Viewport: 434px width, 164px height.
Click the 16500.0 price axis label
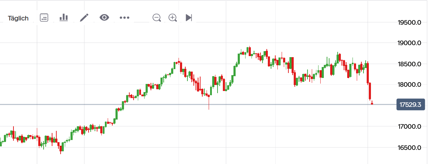[x=409, y=147]
